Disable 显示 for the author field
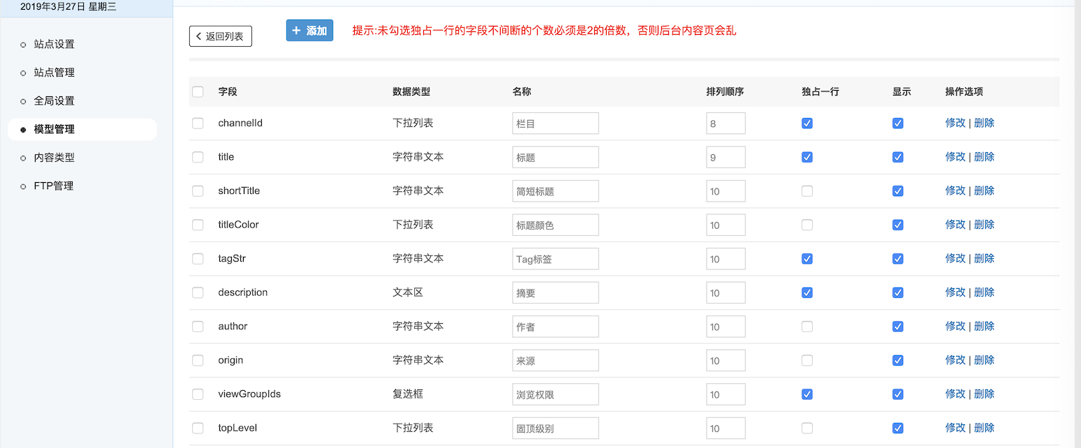The image size is (1081, 448). [x=898, y=327]
